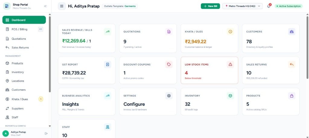Open the Sales Revenue / Bills Today card

tap(87, 38)
